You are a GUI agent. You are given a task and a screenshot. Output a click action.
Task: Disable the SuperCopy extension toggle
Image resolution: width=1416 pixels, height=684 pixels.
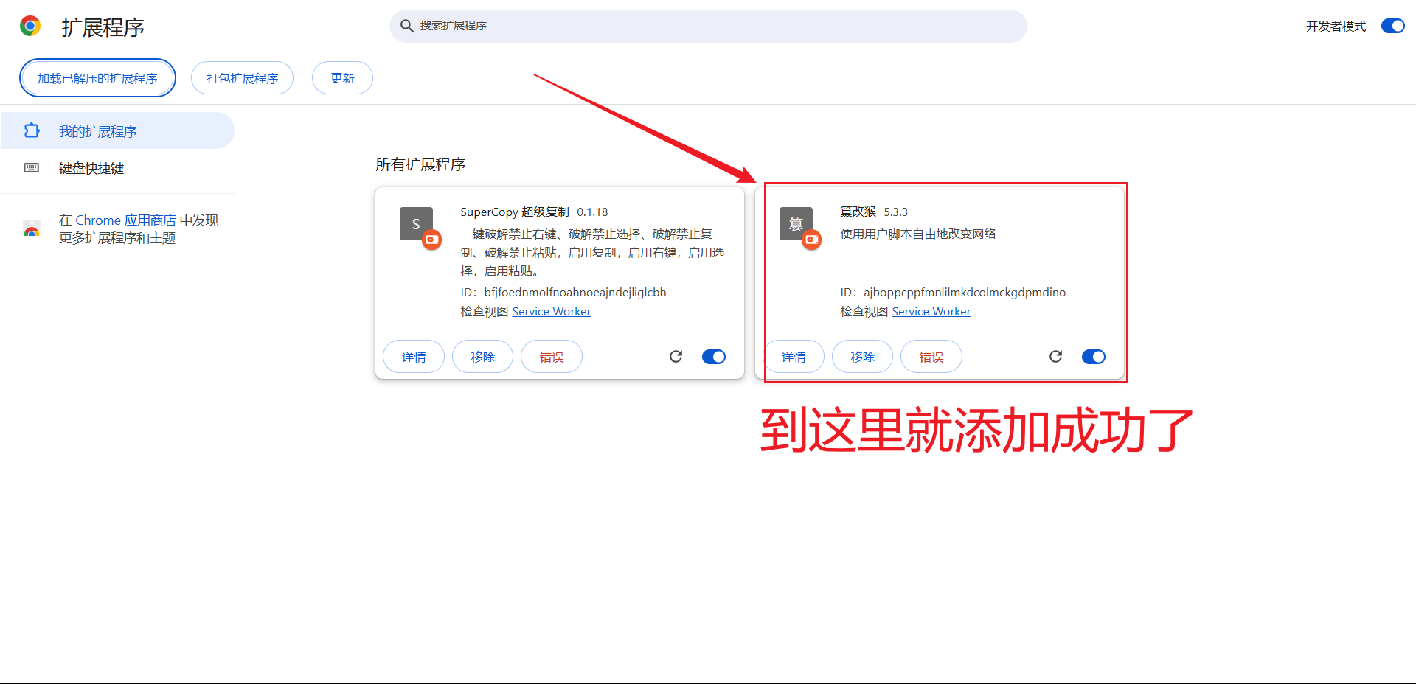(x=714, y=357)
